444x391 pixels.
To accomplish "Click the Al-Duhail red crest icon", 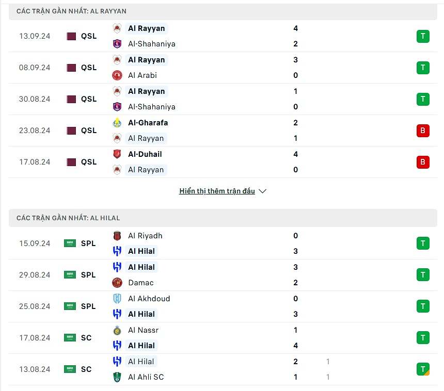I will [117, 154].
